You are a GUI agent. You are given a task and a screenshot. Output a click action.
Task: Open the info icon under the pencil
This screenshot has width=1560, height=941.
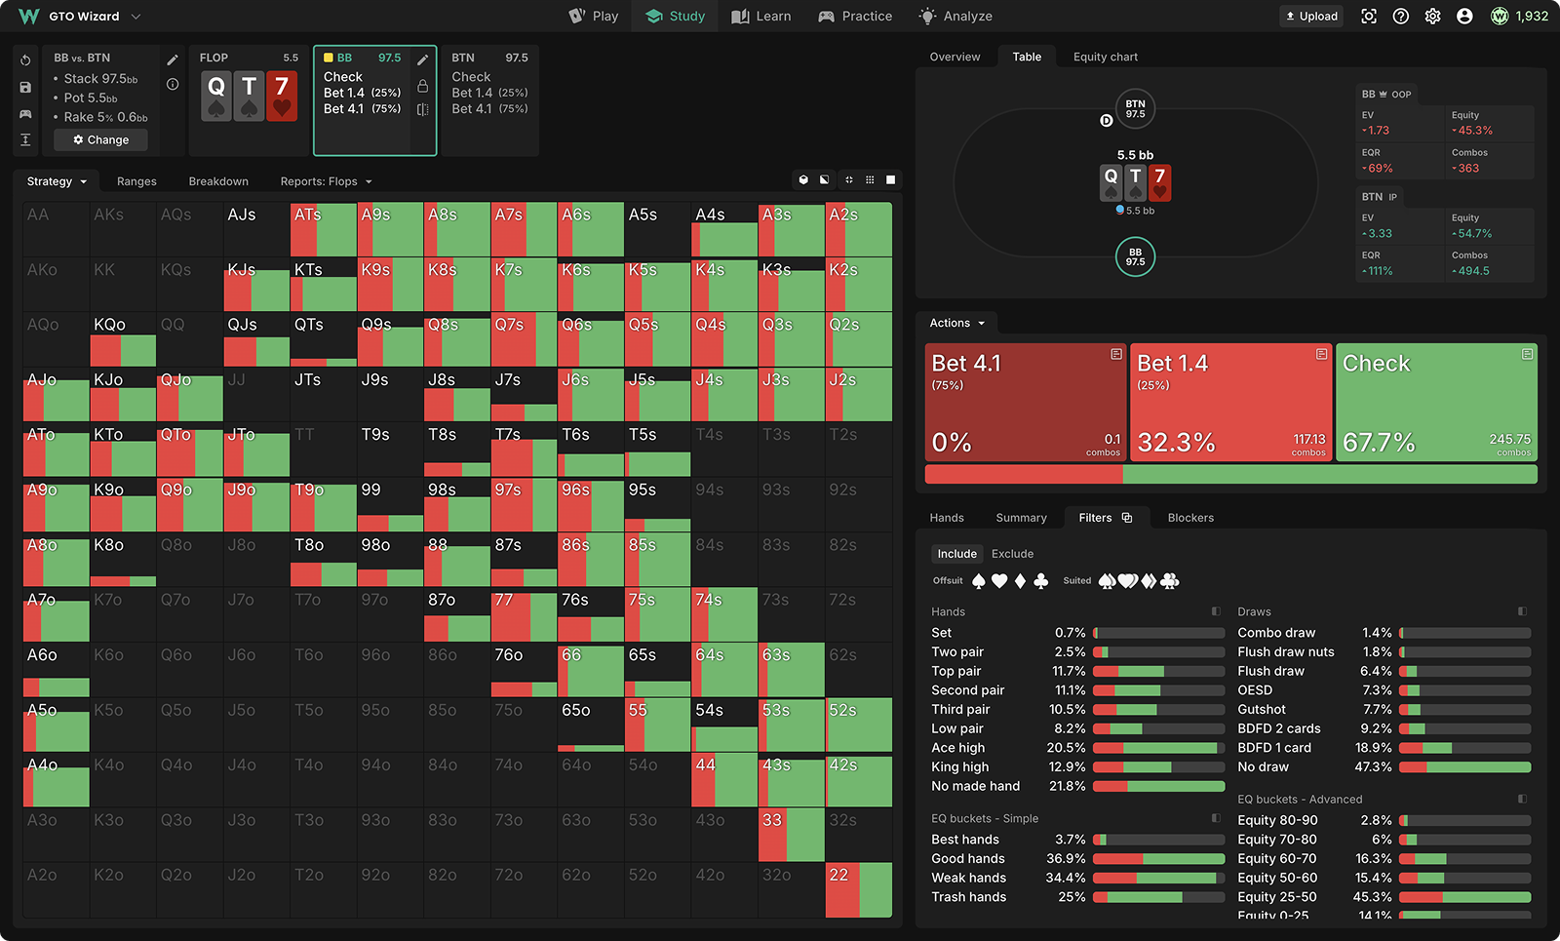click(x=173, y=85)
